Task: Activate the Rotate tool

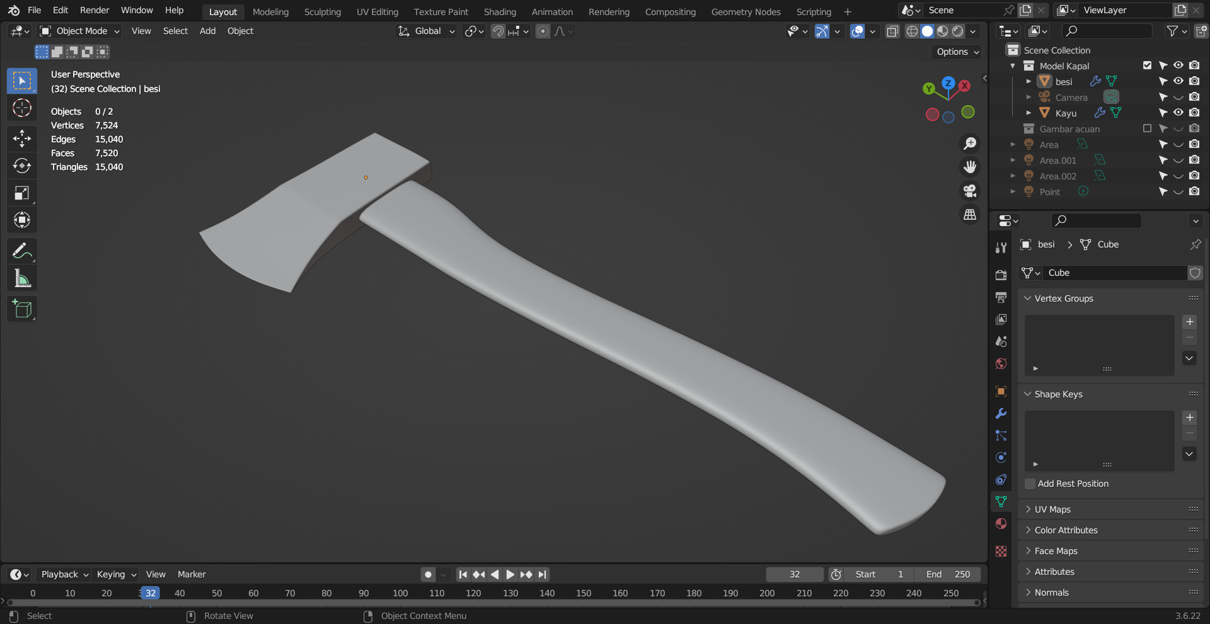Action: coord(22,166)
